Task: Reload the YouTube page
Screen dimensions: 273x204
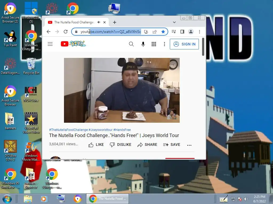Action: click(x=66, y=32)
